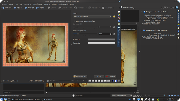Reset Largura (pontos) to default

(114, 34)
